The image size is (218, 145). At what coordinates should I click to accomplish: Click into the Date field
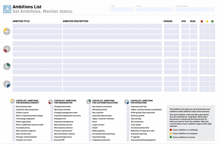coord(122,9)
